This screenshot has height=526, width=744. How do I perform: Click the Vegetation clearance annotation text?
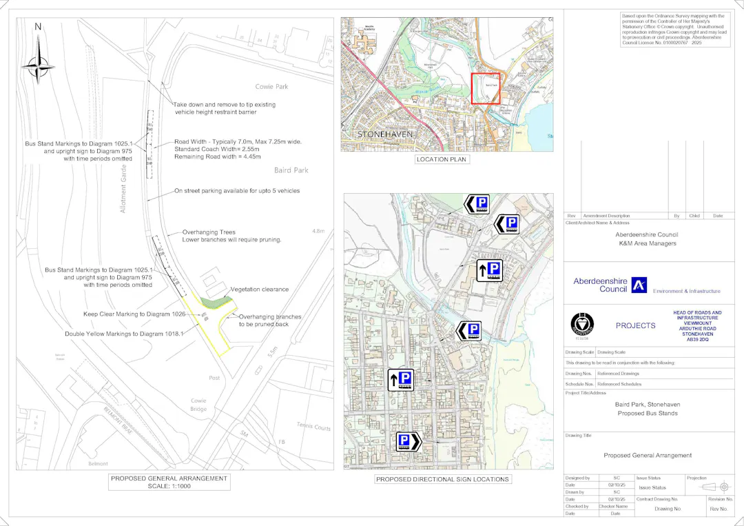click(x=260, y=289)
